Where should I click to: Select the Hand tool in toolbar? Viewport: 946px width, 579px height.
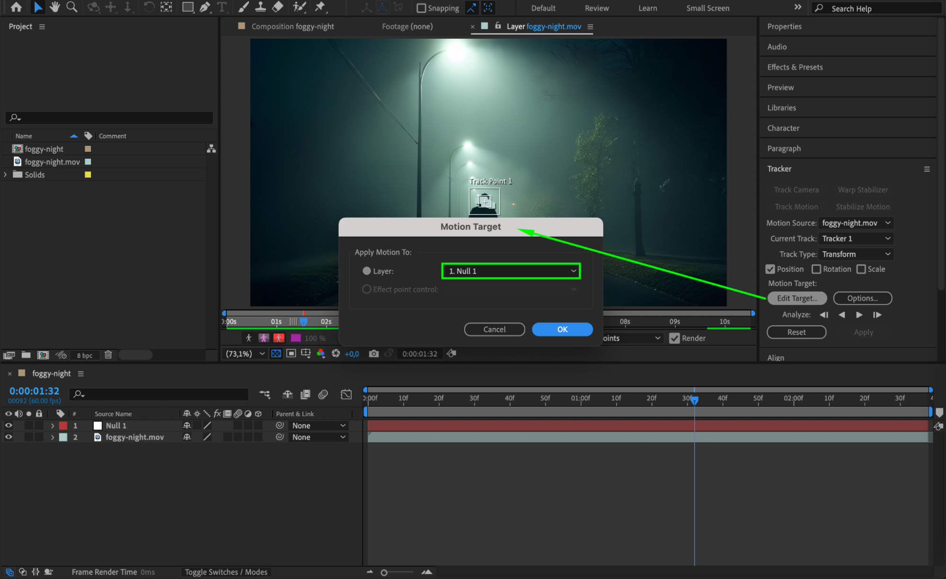coord(54,7)
